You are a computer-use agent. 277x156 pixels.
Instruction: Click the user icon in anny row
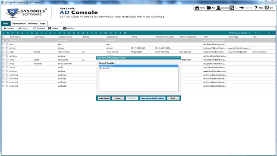pyautogui.click(x=7, y=60)
